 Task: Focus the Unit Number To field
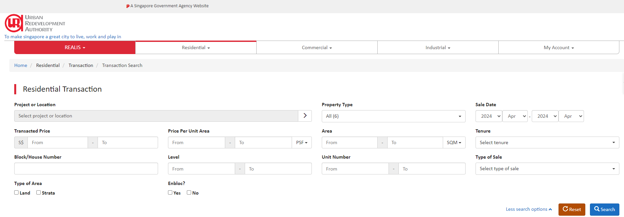432,169
